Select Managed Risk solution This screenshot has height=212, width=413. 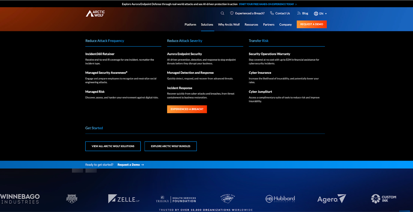coord(95,92)
